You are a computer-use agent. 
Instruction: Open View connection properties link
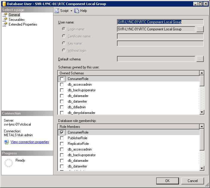click(30, 142)
